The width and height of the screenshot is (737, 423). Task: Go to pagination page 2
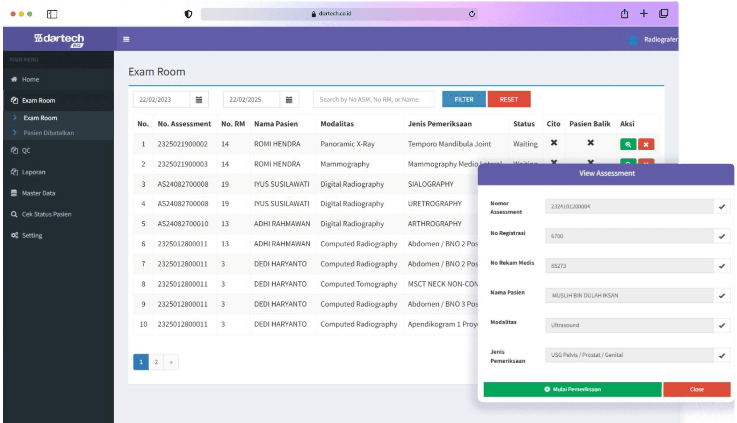click(x=156, y=362)
